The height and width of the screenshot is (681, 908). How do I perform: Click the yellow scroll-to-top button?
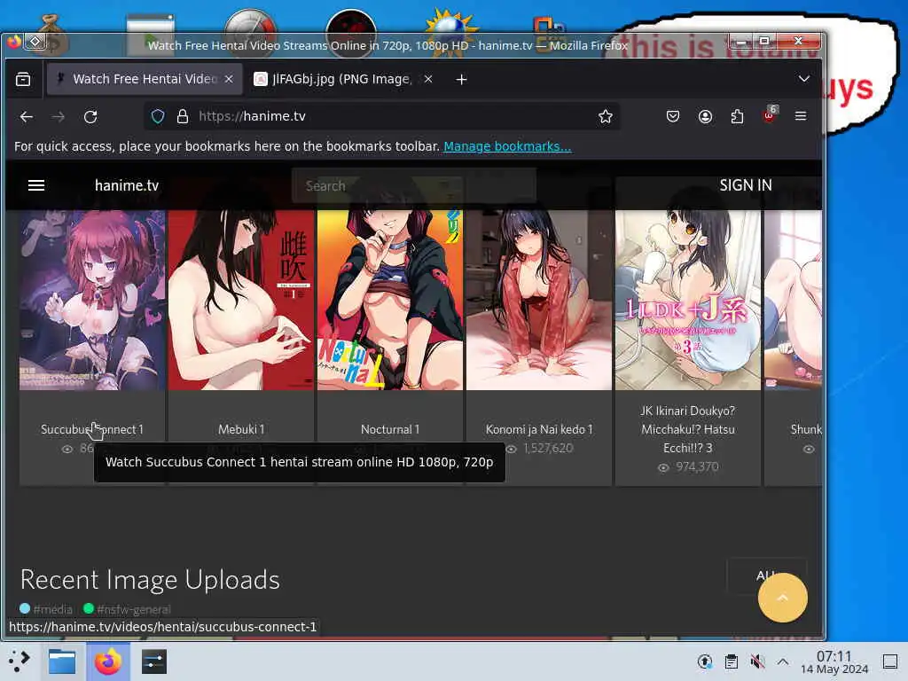(x=782, y=598)
